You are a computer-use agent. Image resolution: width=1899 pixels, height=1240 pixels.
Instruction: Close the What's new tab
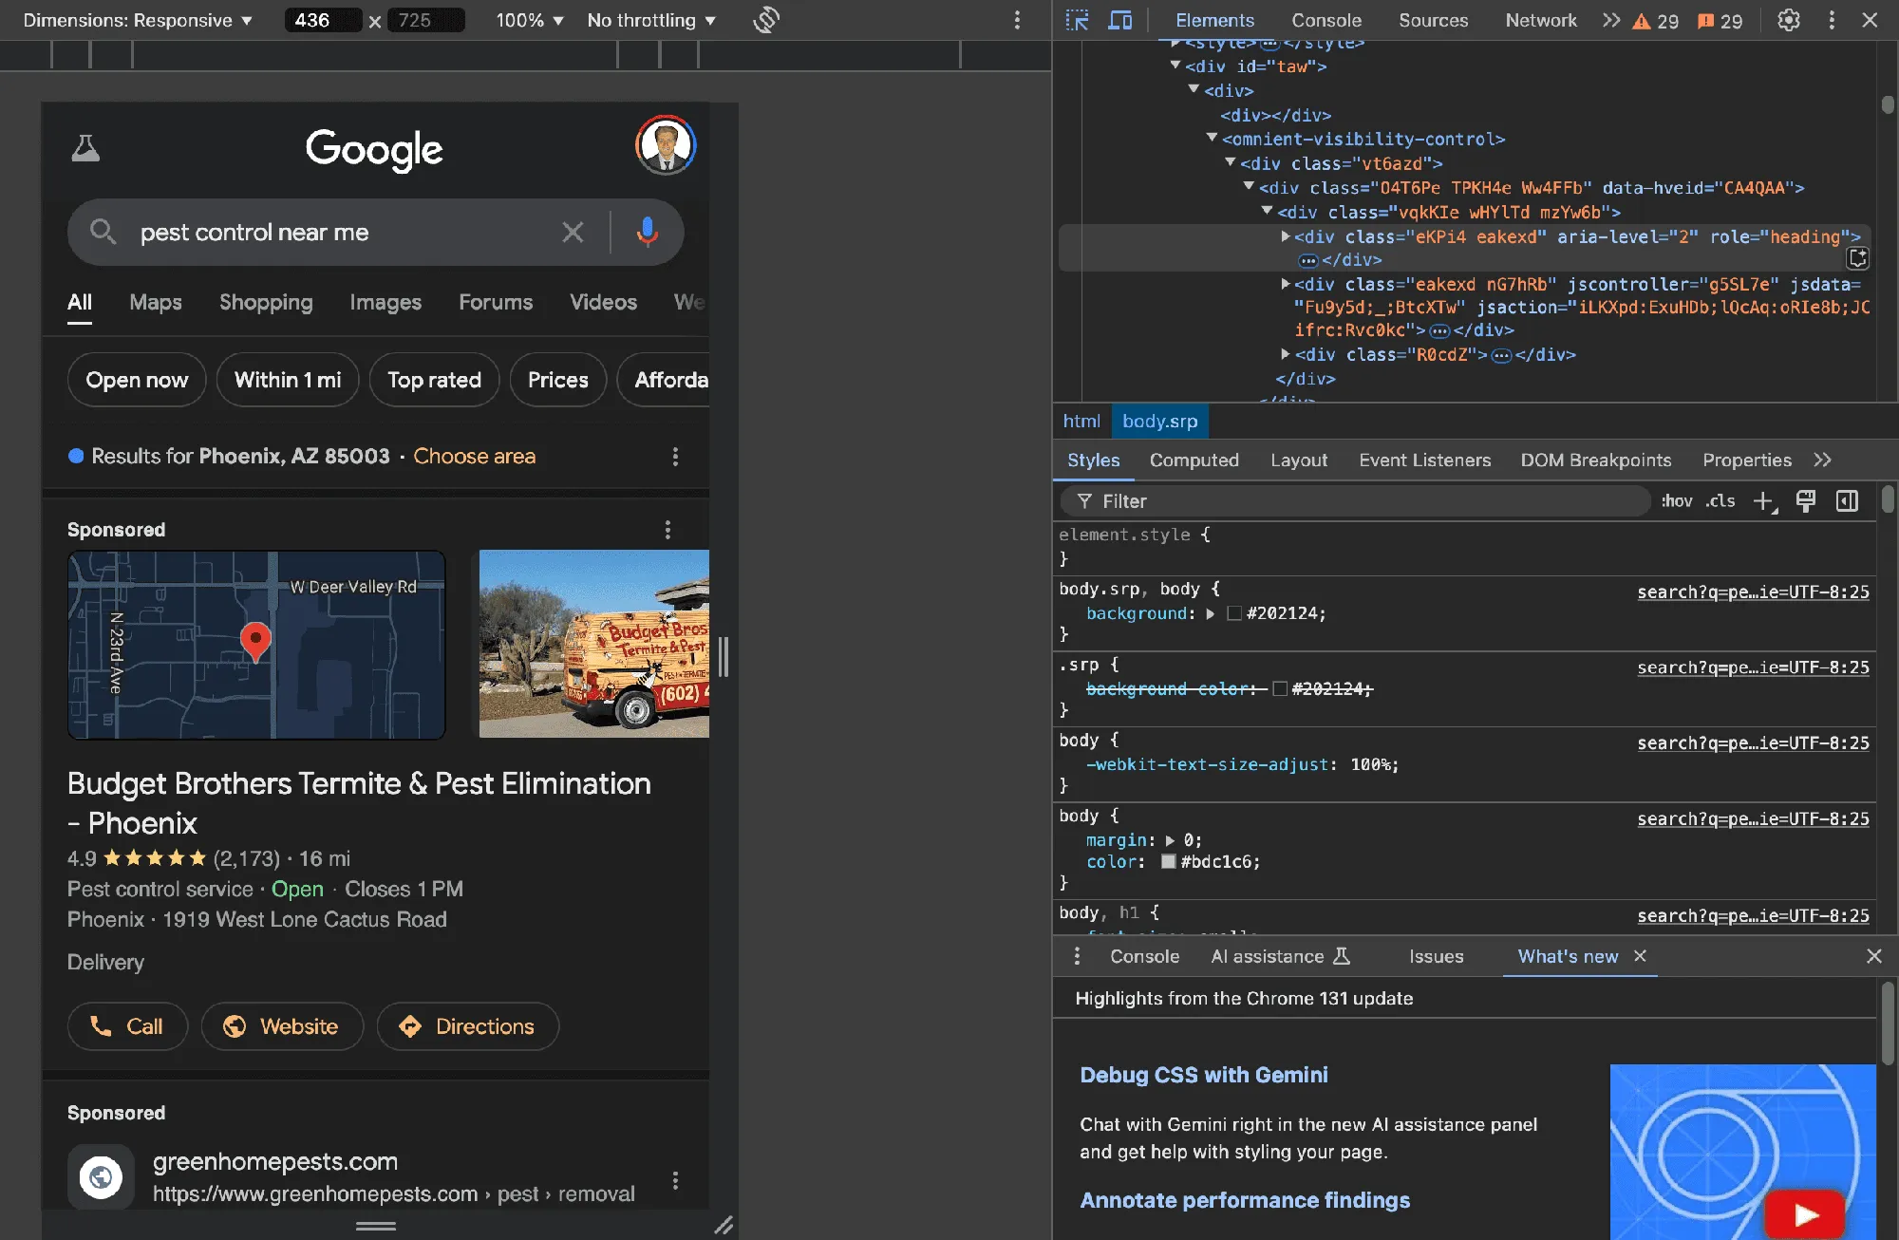click(1640, 956)
